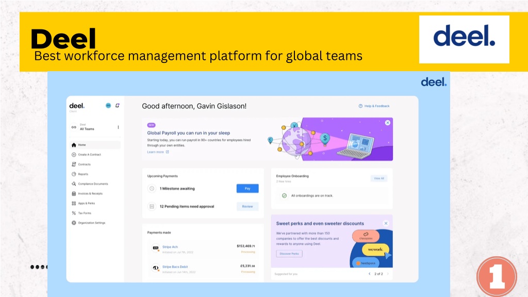Go to previous suggestion arrow
Image resolution: width=528 pixels, height=297 pixels.
pos(369,274)
